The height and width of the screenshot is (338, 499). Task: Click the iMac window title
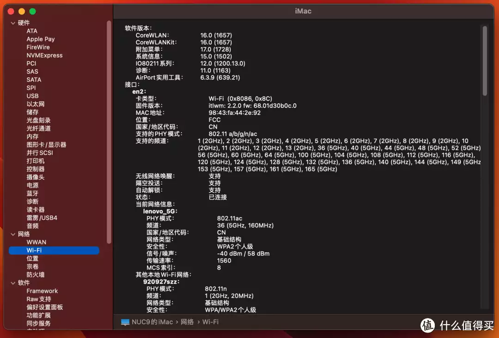tap(303, 11)
